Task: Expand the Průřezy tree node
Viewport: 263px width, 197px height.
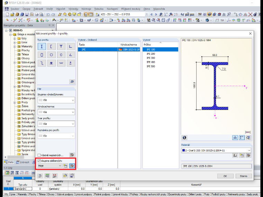Action: point(15,86)
